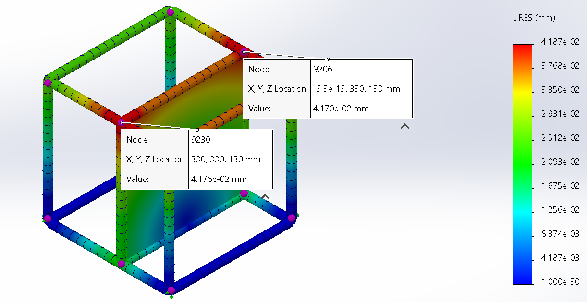
Task: Select the magenta joint at frame's bottom front corner
Action: click(x=171, y=290)
